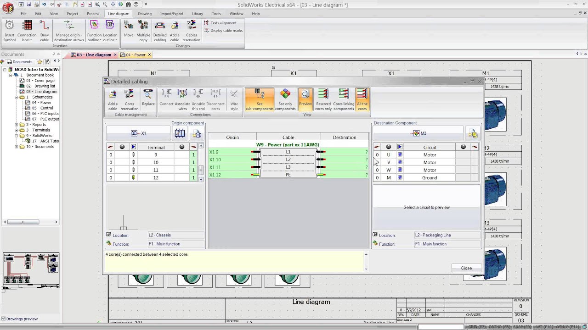Toggle Cores linking components filter
The image size is (588, 330).
tap(344, 99)
